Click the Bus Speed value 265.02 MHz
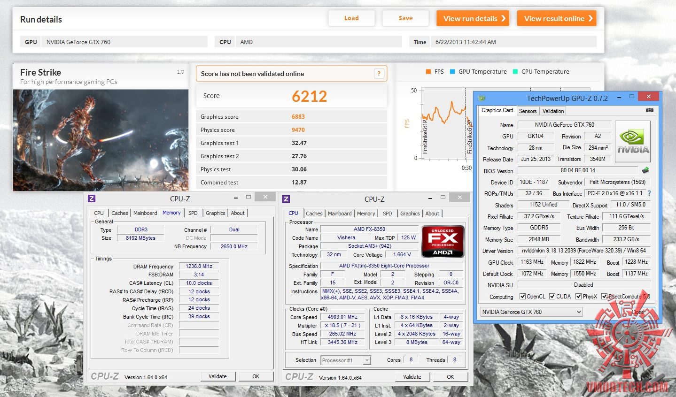The width and height of the screenshot is (676, 397). [x=343, y=334]
